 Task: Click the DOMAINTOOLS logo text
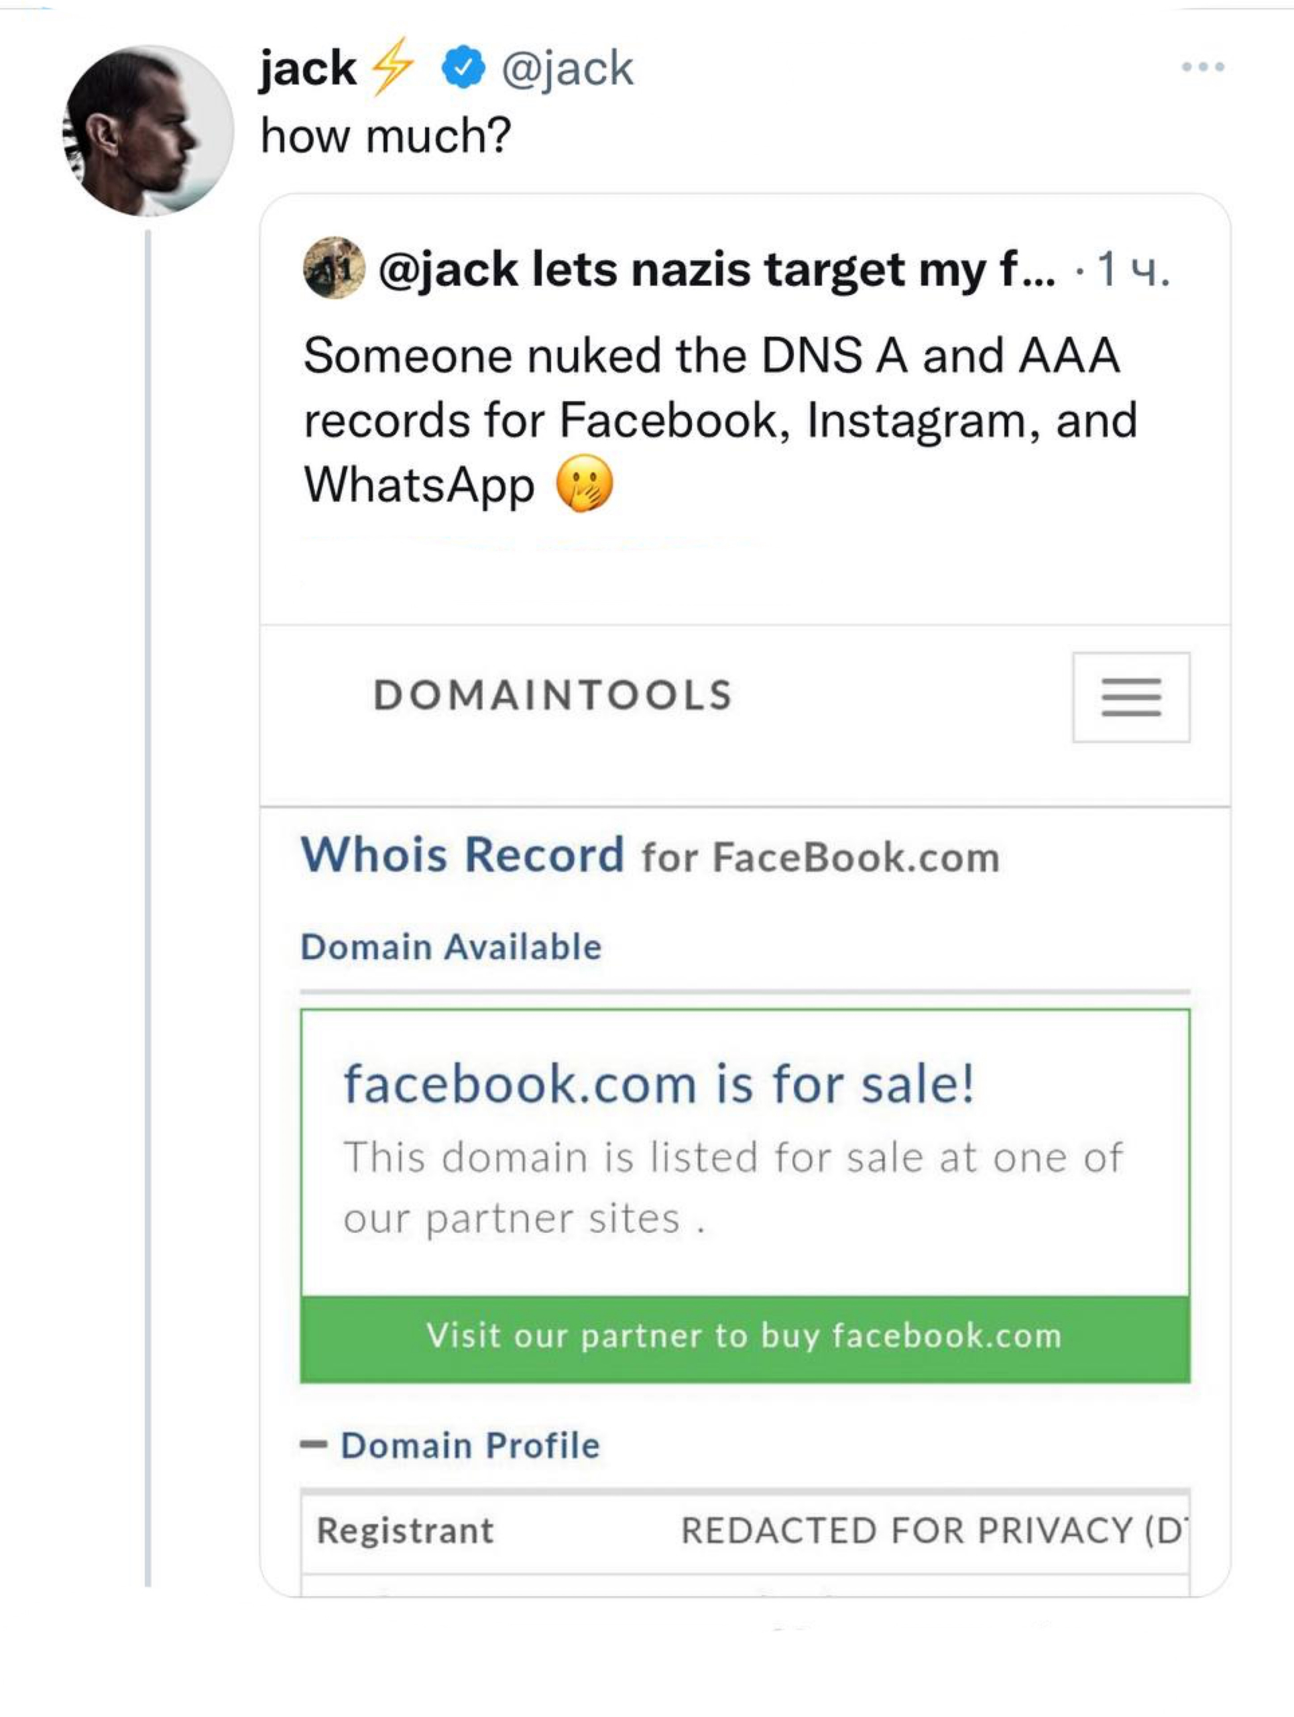553,696
